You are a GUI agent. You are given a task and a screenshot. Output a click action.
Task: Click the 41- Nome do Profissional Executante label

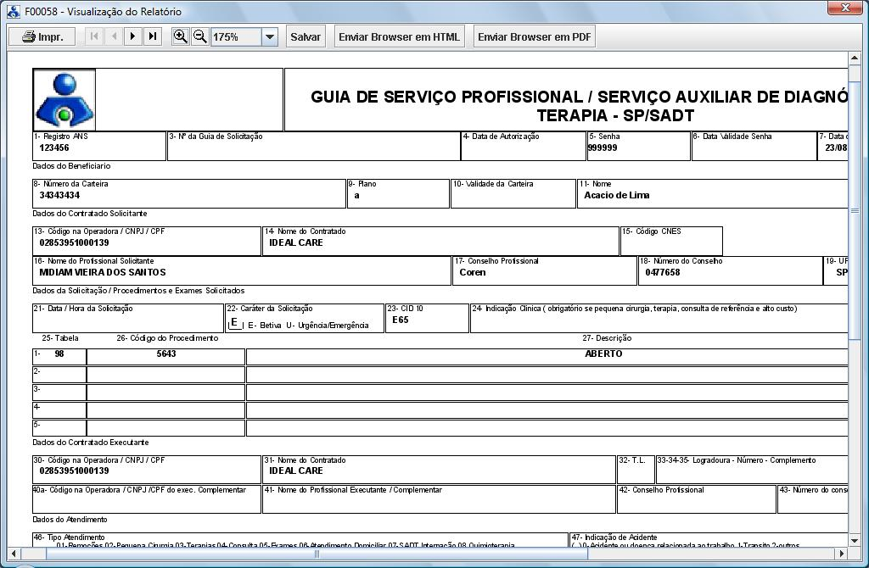click(353, 491)
